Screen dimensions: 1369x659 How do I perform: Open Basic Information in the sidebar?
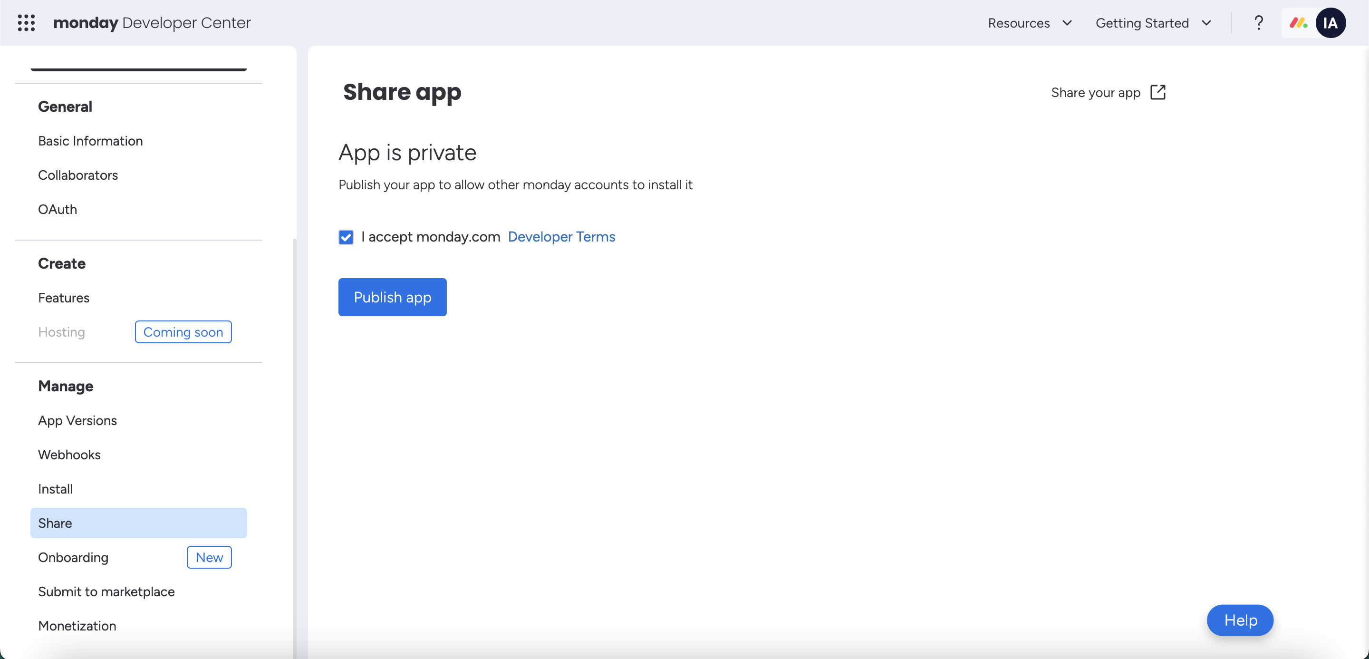point(90,141)
